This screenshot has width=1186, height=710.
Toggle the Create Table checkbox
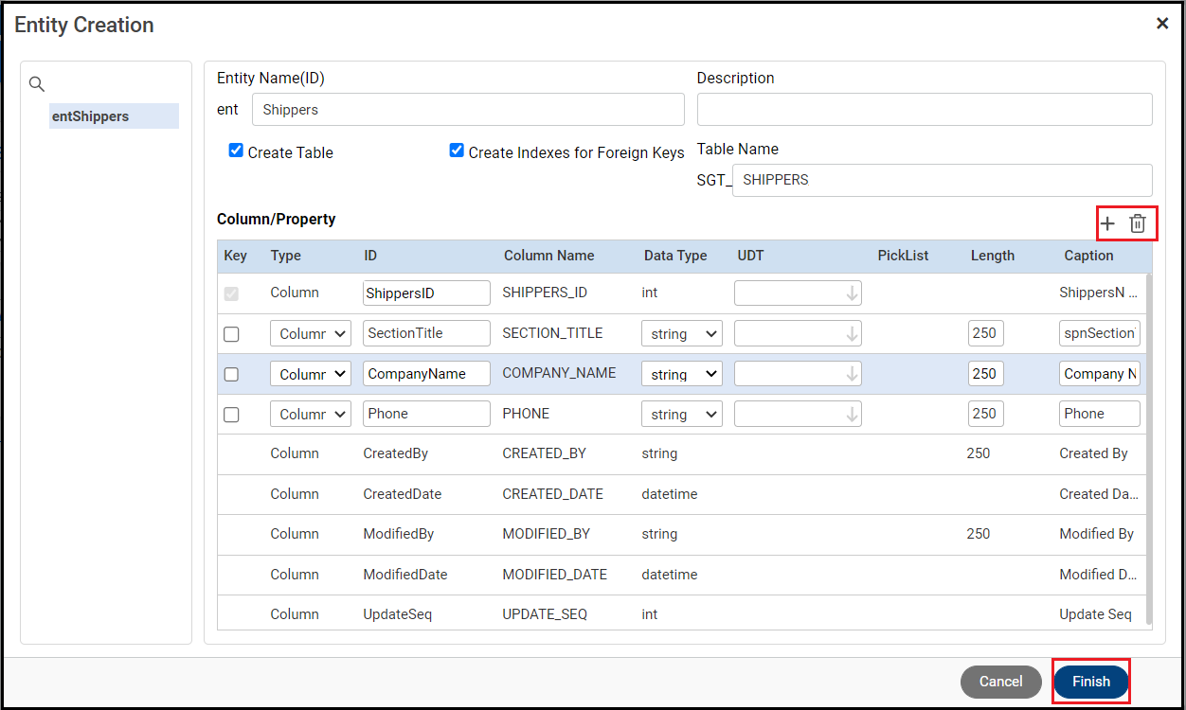pos(237,151)
